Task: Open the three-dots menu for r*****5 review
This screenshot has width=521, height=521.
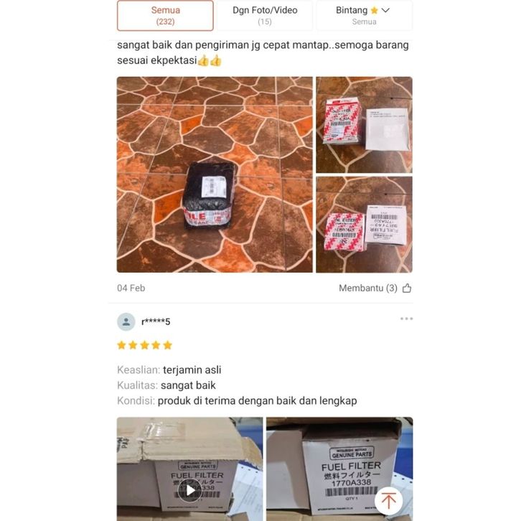Action: [406, 319]
